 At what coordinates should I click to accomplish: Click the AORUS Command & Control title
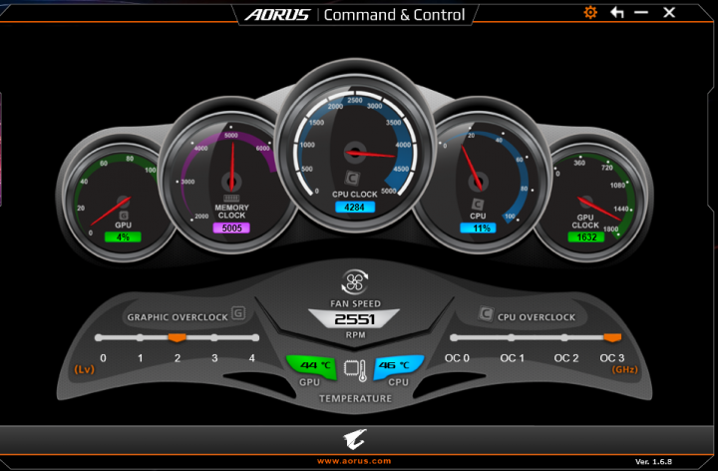click(x=355, y=15)
